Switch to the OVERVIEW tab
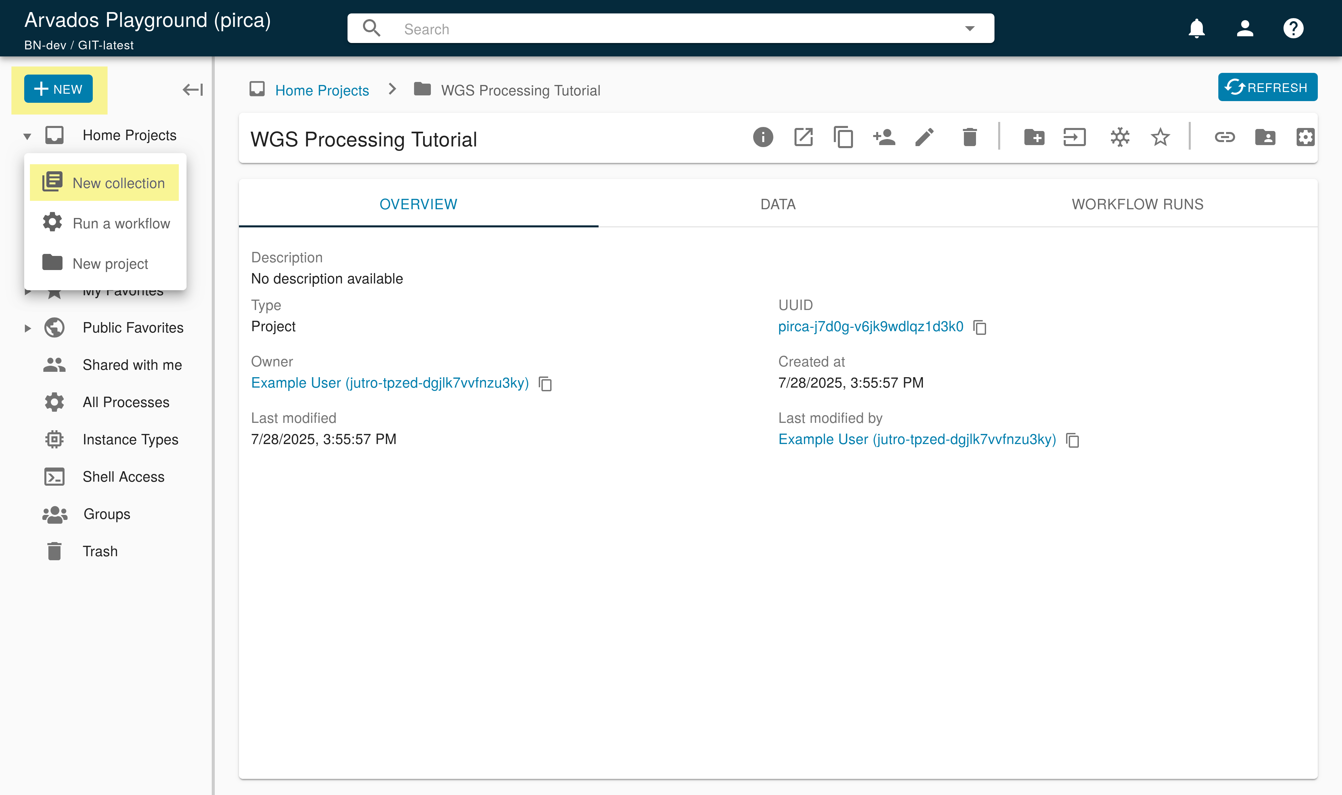This screenshot has height=795, width=1342. pos(418,204)
